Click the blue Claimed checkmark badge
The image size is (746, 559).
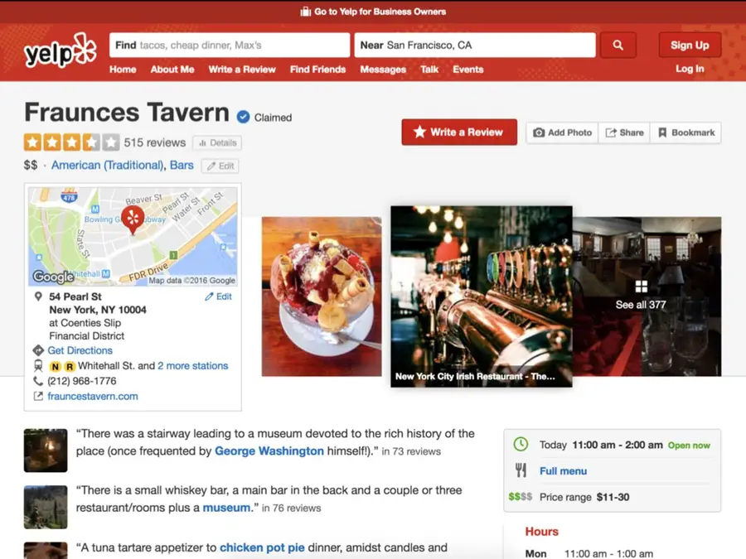tap(243, 117)
